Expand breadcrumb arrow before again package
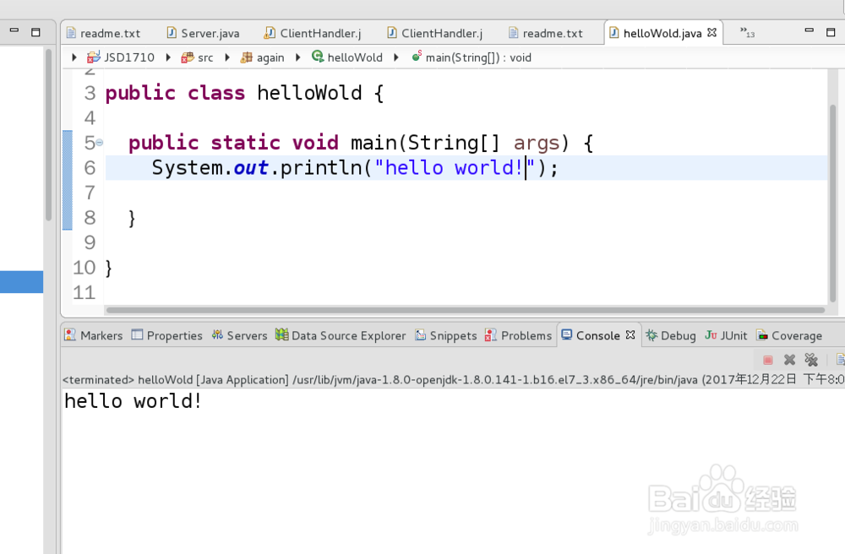 (227, 57)
